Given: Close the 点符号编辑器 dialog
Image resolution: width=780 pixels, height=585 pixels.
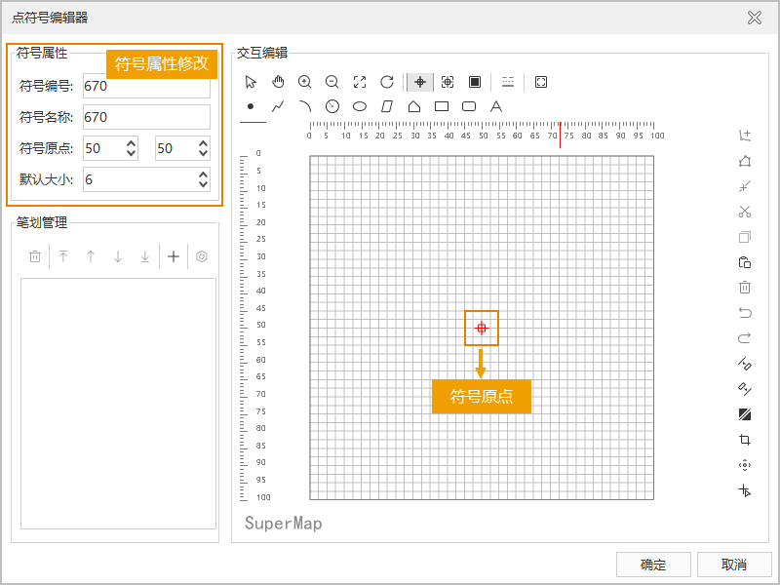Looking at the screenshot, I should tap(755, 18).
